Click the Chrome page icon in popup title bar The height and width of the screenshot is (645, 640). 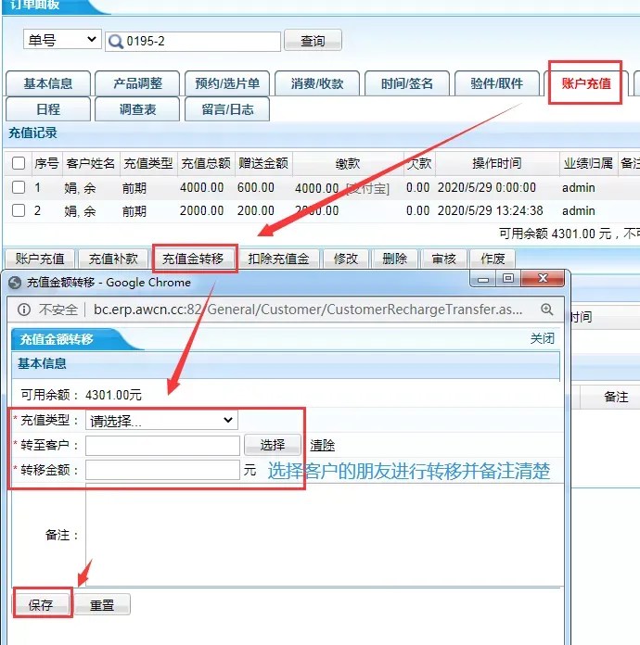(x=15, y=282)
